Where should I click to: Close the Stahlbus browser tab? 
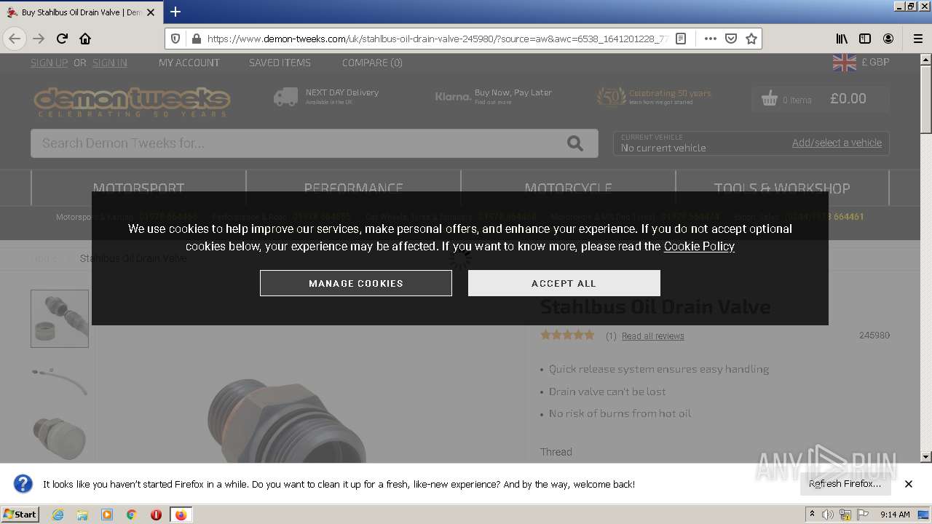[151, 12]
